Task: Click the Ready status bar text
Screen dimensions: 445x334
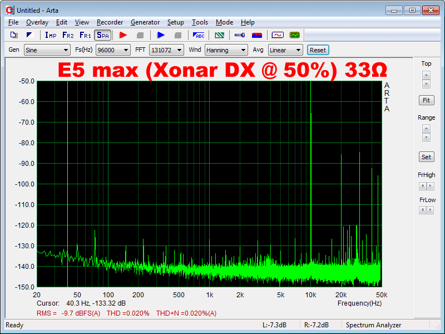Action: [x=14, y=325]
